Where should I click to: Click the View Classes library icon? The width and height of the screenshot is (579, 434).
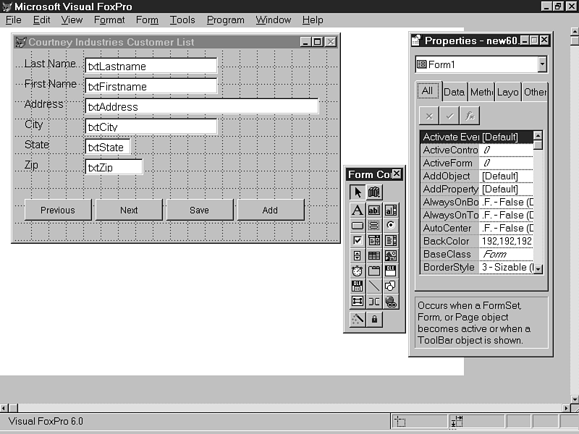click(x=373, y=192)
